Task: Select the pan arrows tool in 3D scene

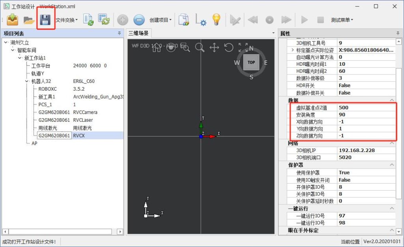Action: [214, 48]
